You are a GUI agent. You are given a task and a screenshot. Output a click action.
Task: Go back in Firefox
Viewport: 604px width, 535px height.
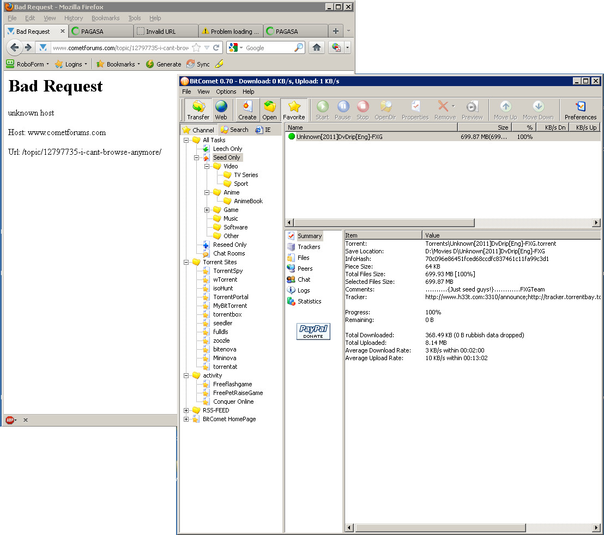click(15, 47)
